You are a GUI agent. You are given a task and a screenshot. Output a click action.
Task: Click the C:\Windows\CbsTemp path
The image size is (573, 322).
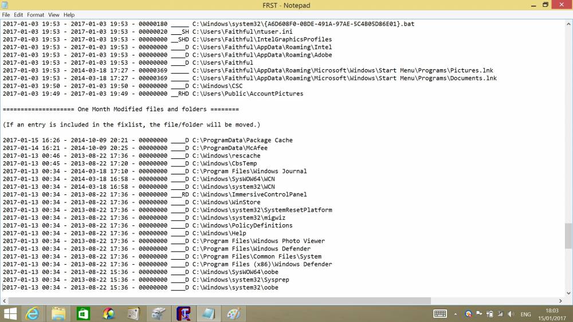(x=225, y=164)
